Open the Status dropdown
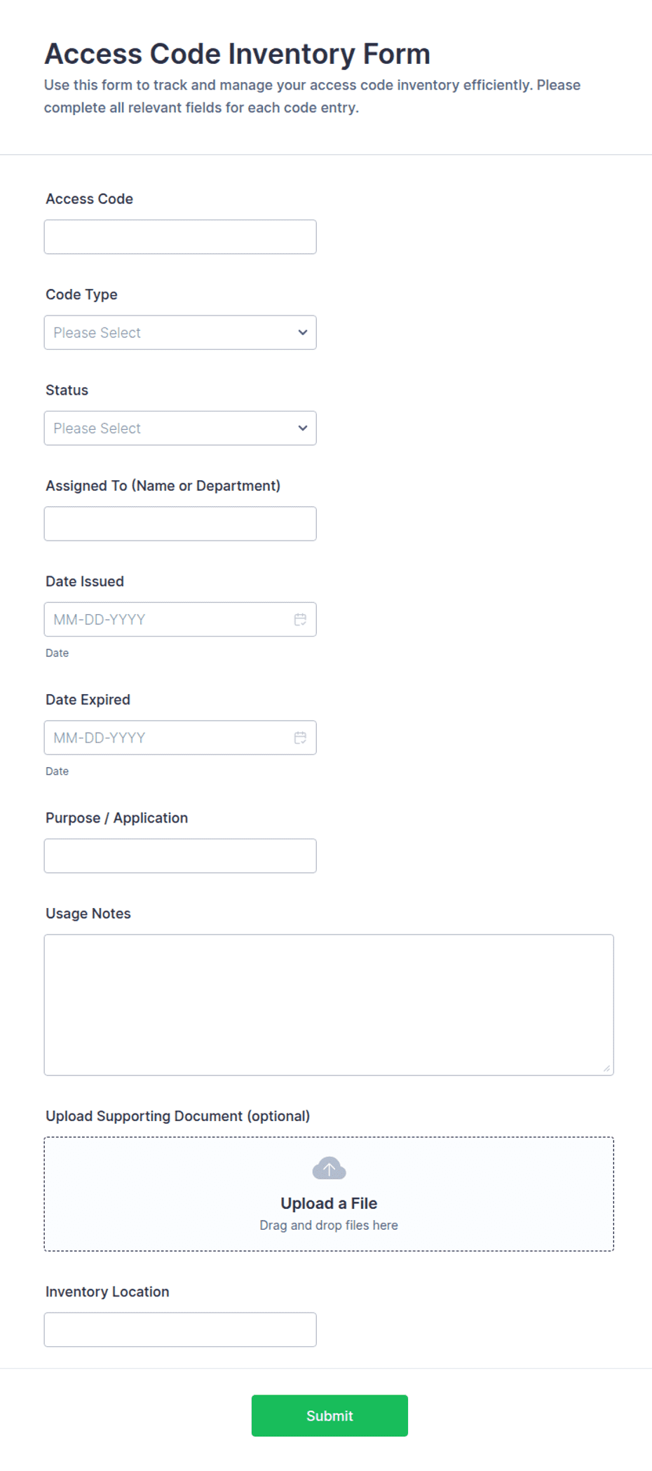This screenshot has height=1471, width=652. (x=180, y=428)
